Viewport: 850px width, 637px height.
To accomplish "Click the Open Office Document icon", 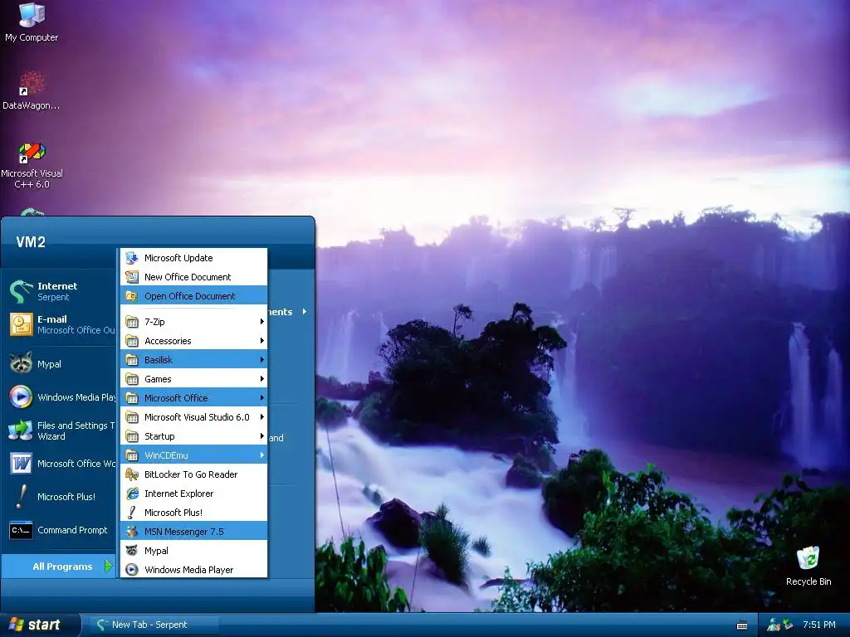I will 132,296.
